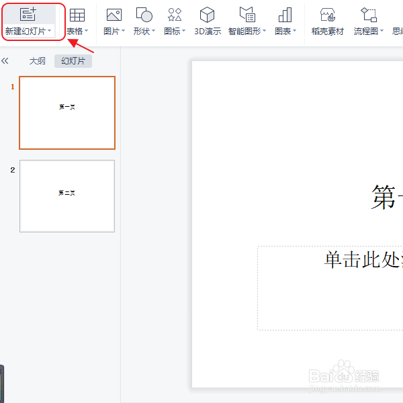
Task: Expand the Flowchart (流程图) dropdown arrow
Action: (382, 31)
